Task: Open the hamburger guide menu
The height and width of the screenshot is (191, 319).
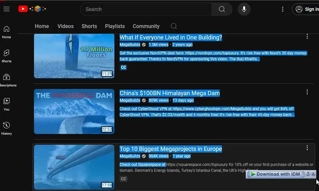Action: tap(7, 9)
